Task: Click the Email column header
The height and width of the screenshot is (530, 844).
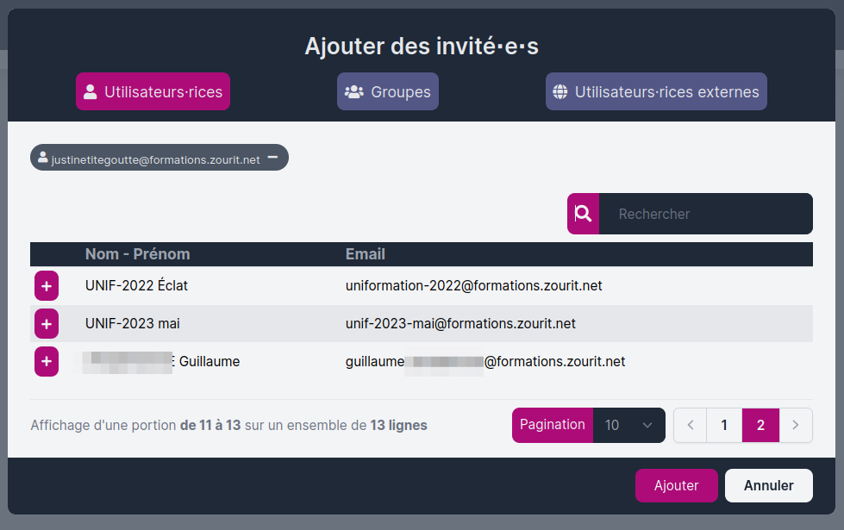Action: pos(365,254)
